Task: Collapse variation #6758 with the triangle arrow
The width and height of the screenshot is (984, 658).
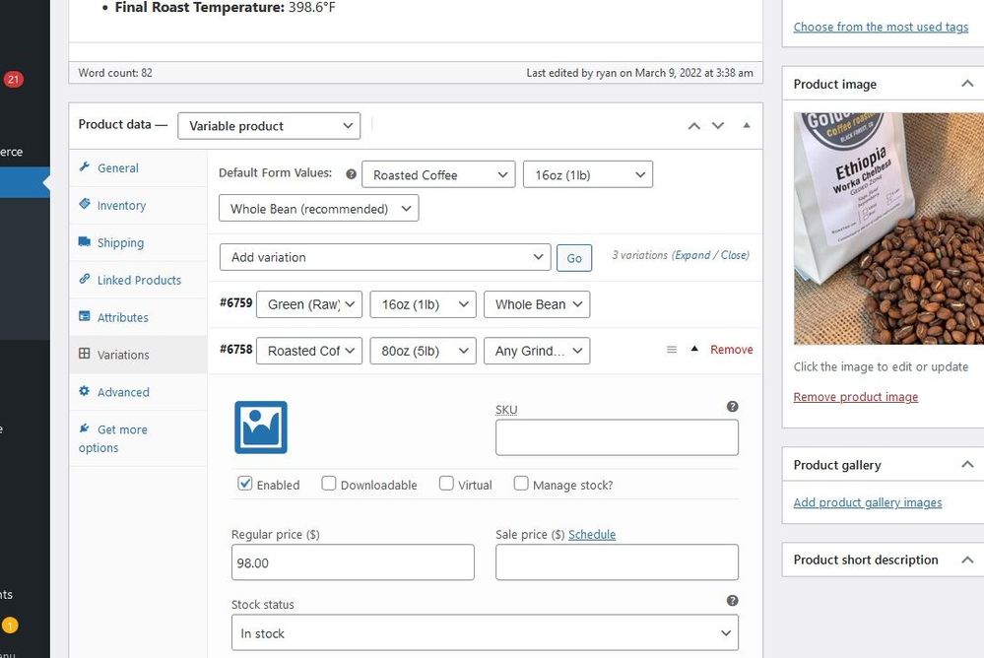Action: click(693, 350)
